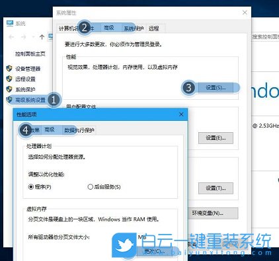
Task: Click 2.53GHz processor speed text
Action: click(268, 126)
